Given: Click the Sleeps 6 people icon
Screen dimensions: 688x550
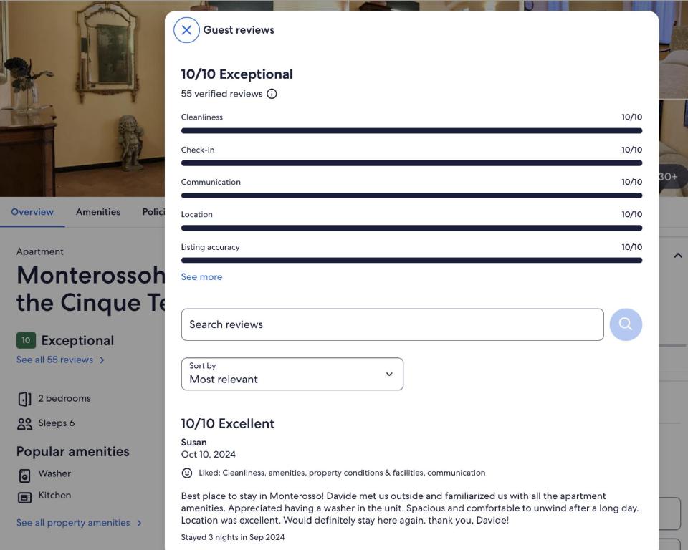Looking at the screenshot, I should pos(24,423).
